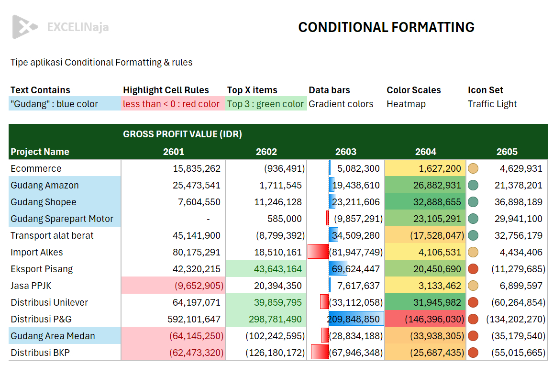
Task: Select the 'Gudang Sparepart Motor' cell
Action: coord(65,219)
